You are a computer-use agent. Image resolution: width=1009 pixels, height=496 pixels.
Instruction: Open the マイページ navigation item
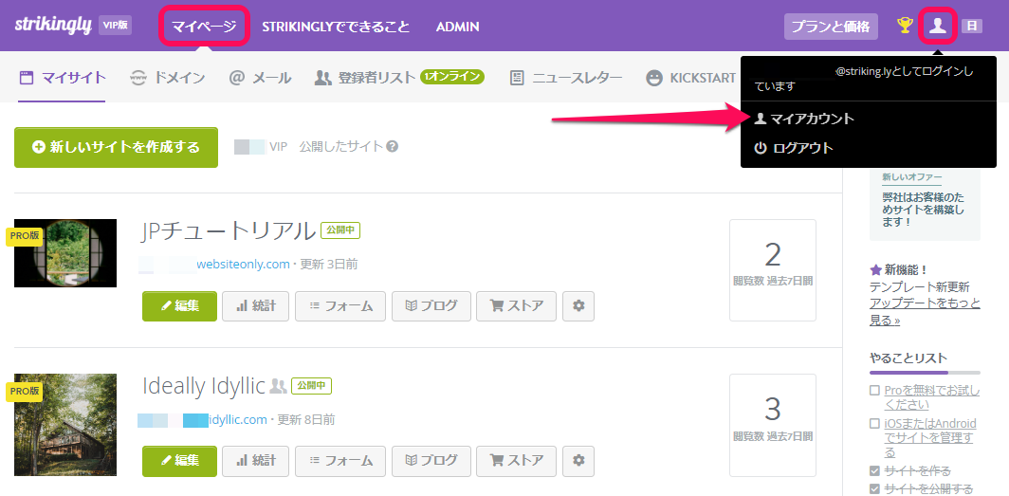coord(204,27)
